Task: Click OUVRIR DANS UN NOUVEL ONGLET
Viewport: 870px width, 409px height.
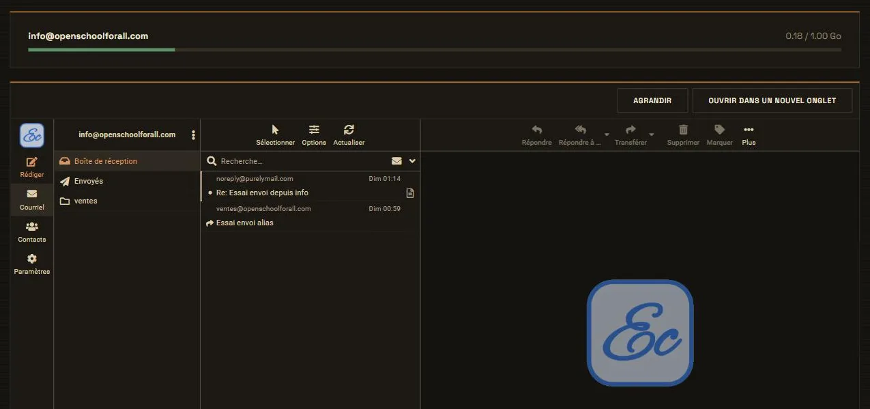Action: [x=772, y=100]
